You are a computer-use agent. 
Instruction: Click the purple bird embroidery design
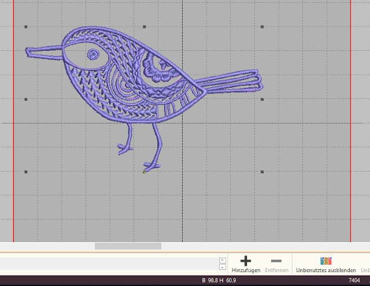coord(144,99)
